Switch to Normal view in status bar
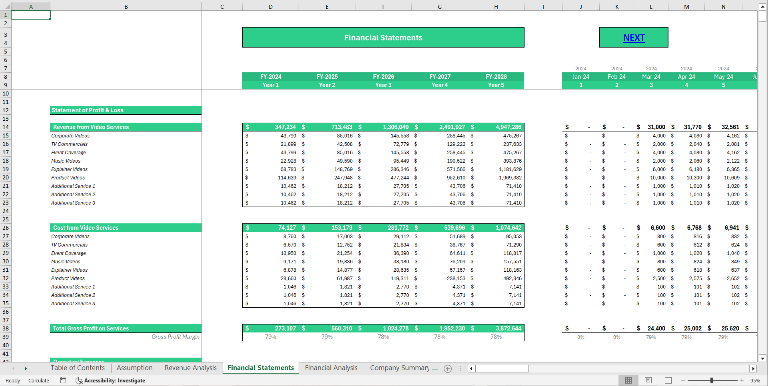768x386 pixels. [x=628, y=380]
